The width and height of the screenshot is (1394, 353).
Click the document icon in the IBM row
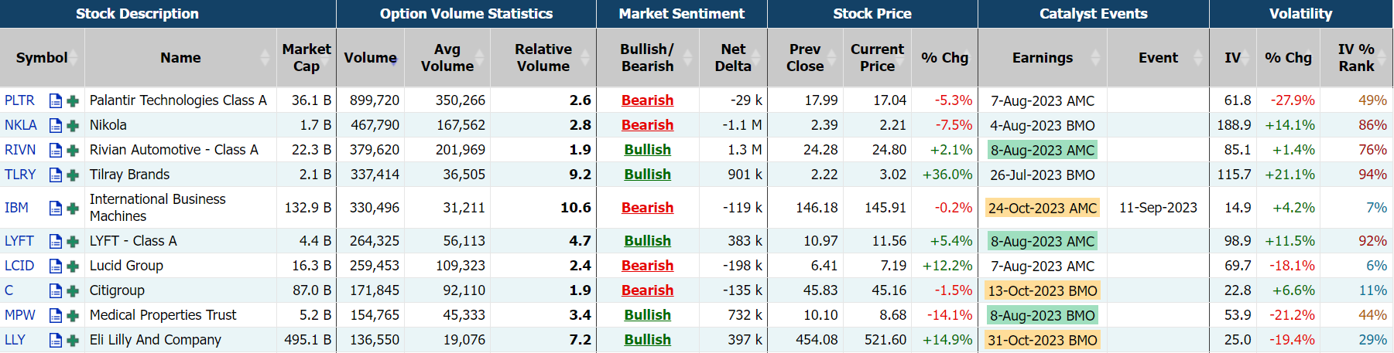(55, 208)
